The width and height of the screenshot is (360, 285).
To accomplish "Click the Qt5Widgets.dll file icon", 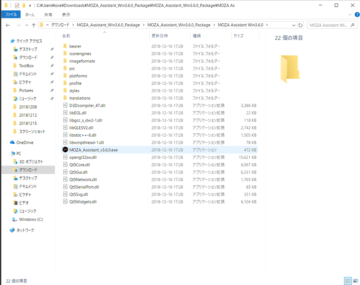I will pos(65,202).
